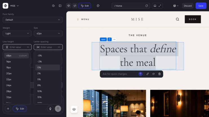
Task: Open WordPress dropdown menu
Action: (x=176, y=6)
